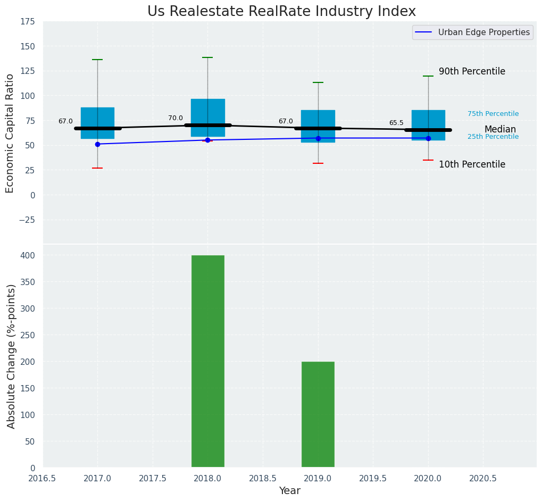Select the Urban Edge Properties 2018 data point
This screenshot has height=501, width=542.
tap(207, 140)
